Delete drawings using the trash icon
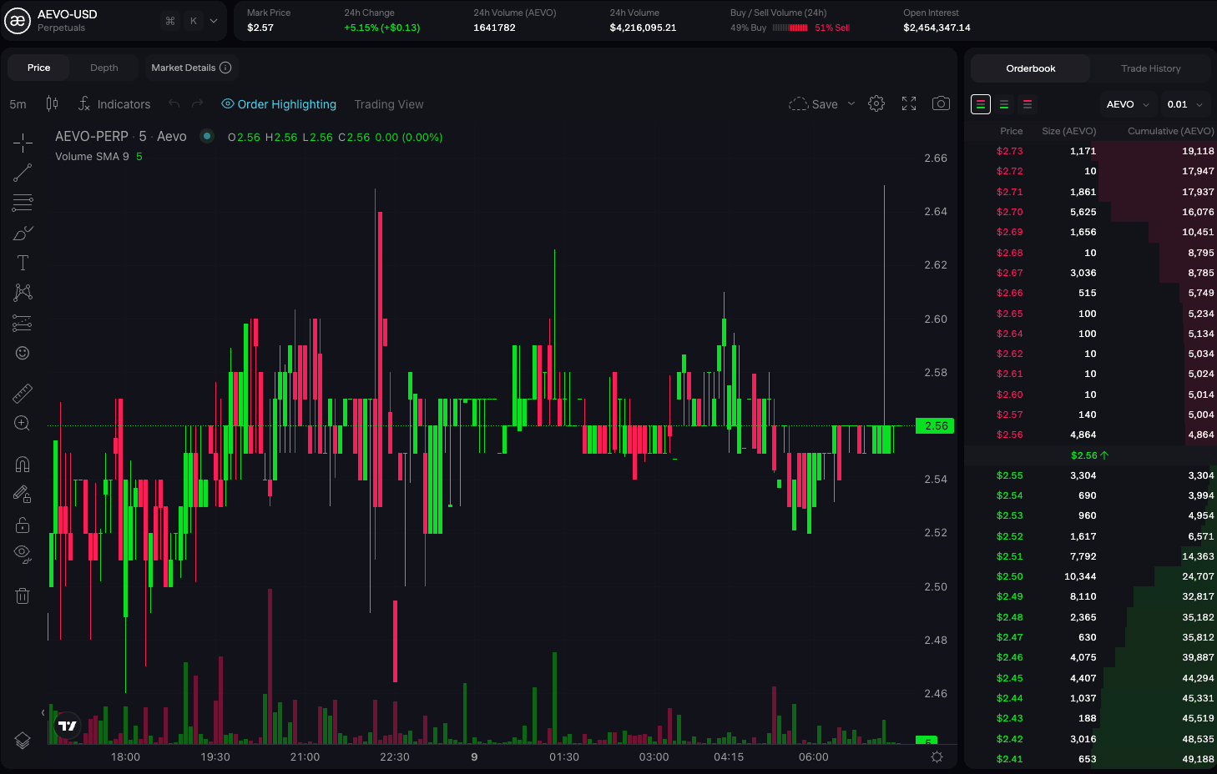Screen dimensions: 1217x774 tap(22, 596)
